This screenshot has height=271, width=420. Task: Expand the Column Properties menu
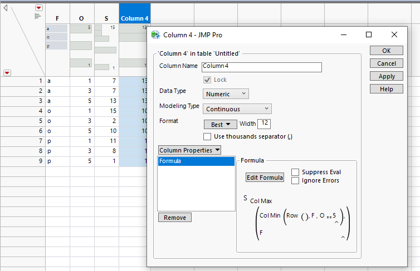click(x=189, y=150)
